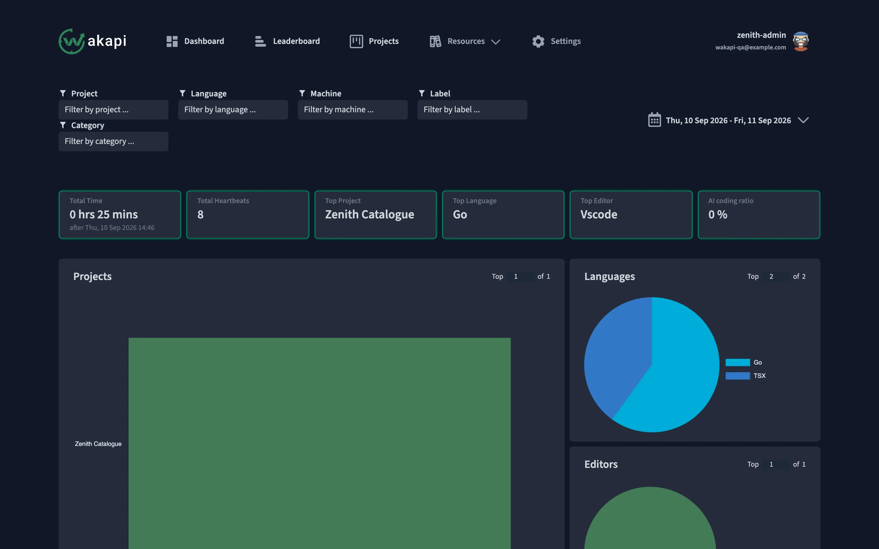The image size is (879, 549).
Task: Click the Wakapi logo
Action: 92,41
